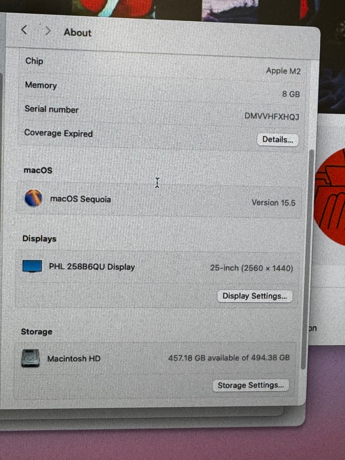The height and width of the screenshot is (460, 345).
Task: Click the blue PHL display monitor icon
Action: point(32,266)
